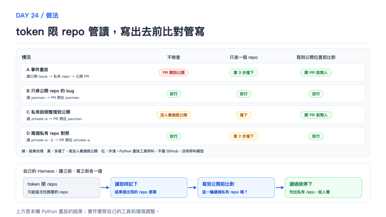The image size is (386, 217).
Task: Click legend entry "綠：結果合理"
Action: [32, 151]
